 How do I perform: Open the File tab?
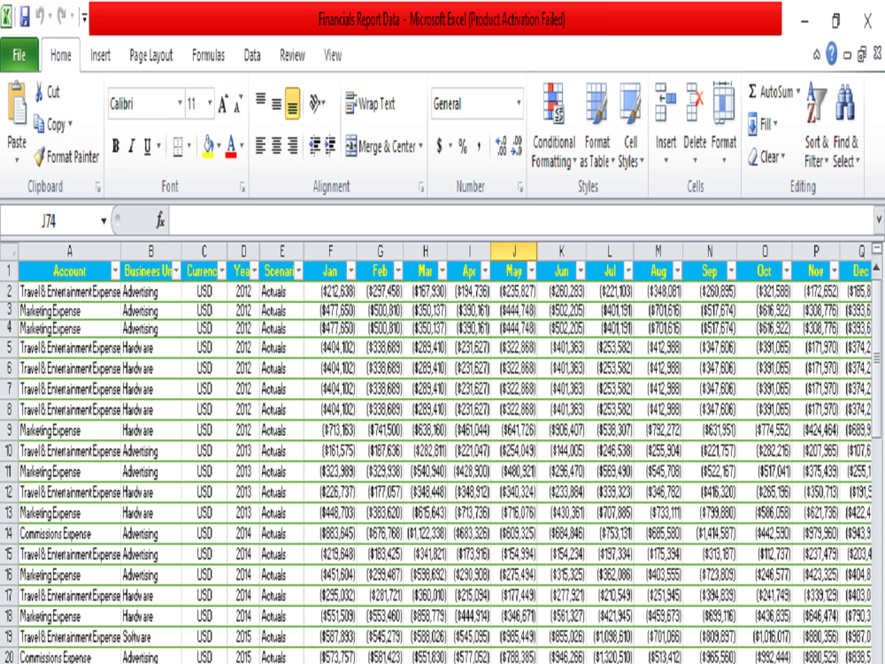tap(19, 55)
